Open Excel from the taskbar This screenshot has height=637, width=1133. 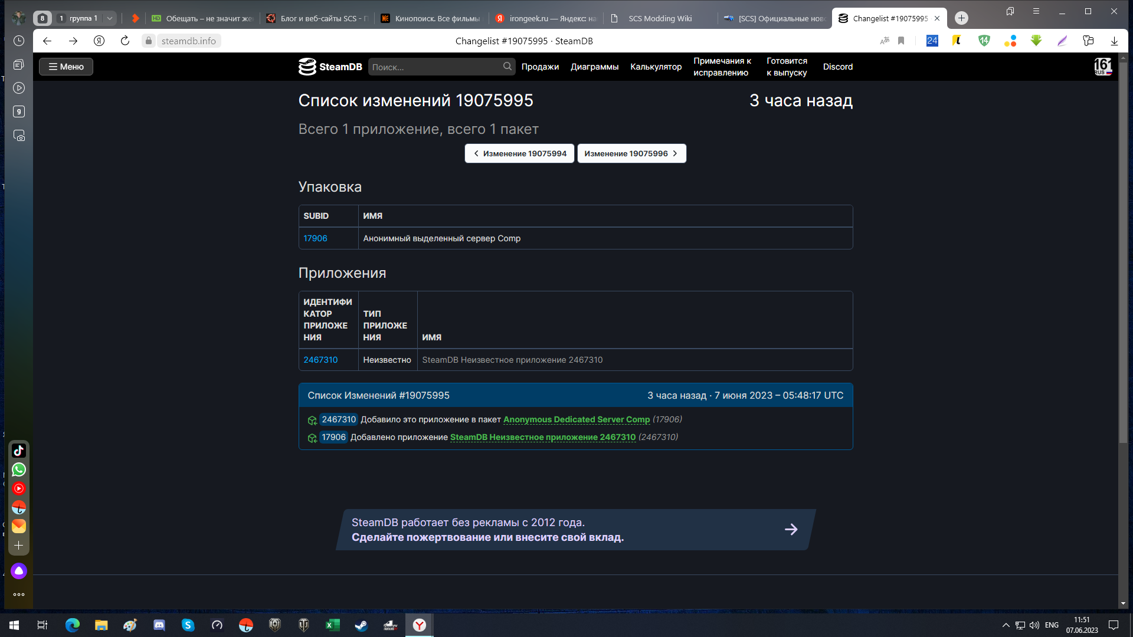coord(332,625)
